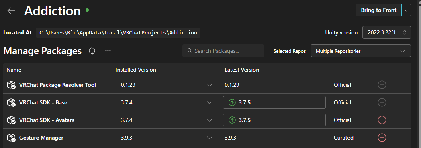The image size is (421, 148).
Task: Click the Official label in Resolver Tool row
Action: click(342, 85)
